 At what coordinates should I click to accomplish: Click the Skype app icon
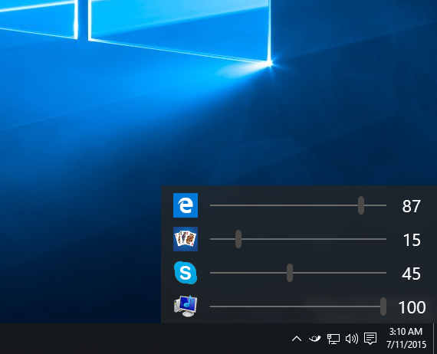[186, 273]
